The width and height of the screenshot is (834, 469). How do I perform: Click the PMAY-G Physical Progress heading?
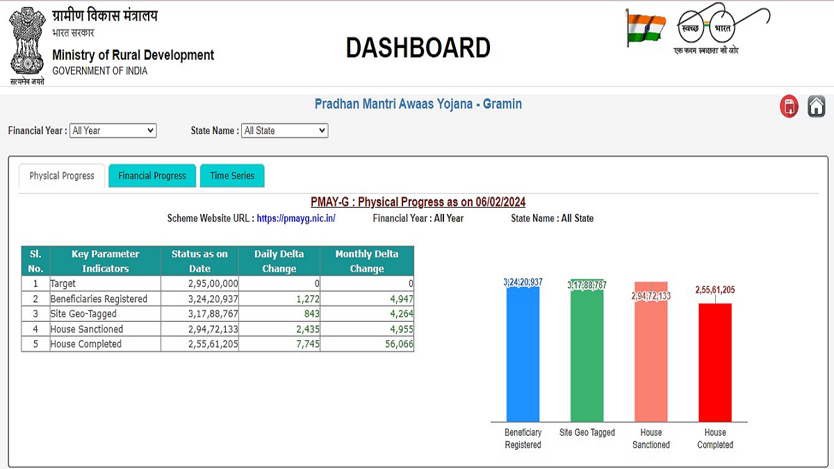point(418,202)
